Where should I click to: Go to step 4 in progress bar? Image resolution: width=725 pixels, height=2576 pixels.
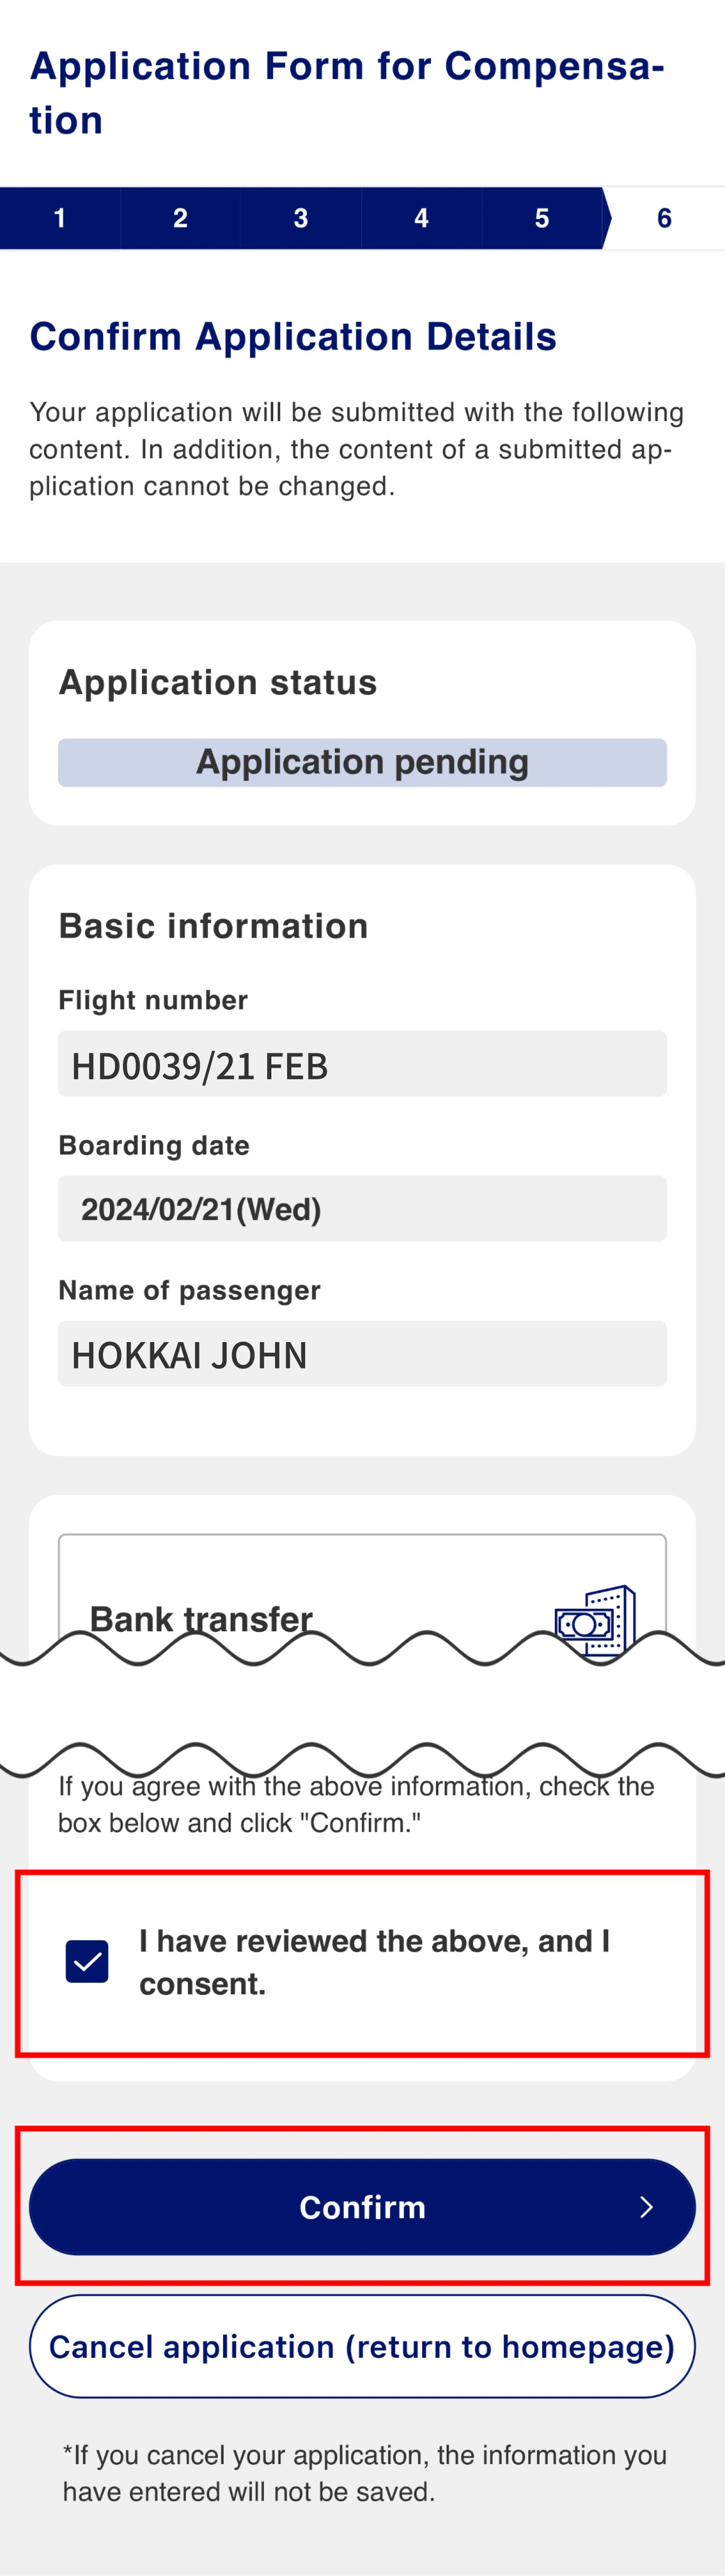(422, 218)
